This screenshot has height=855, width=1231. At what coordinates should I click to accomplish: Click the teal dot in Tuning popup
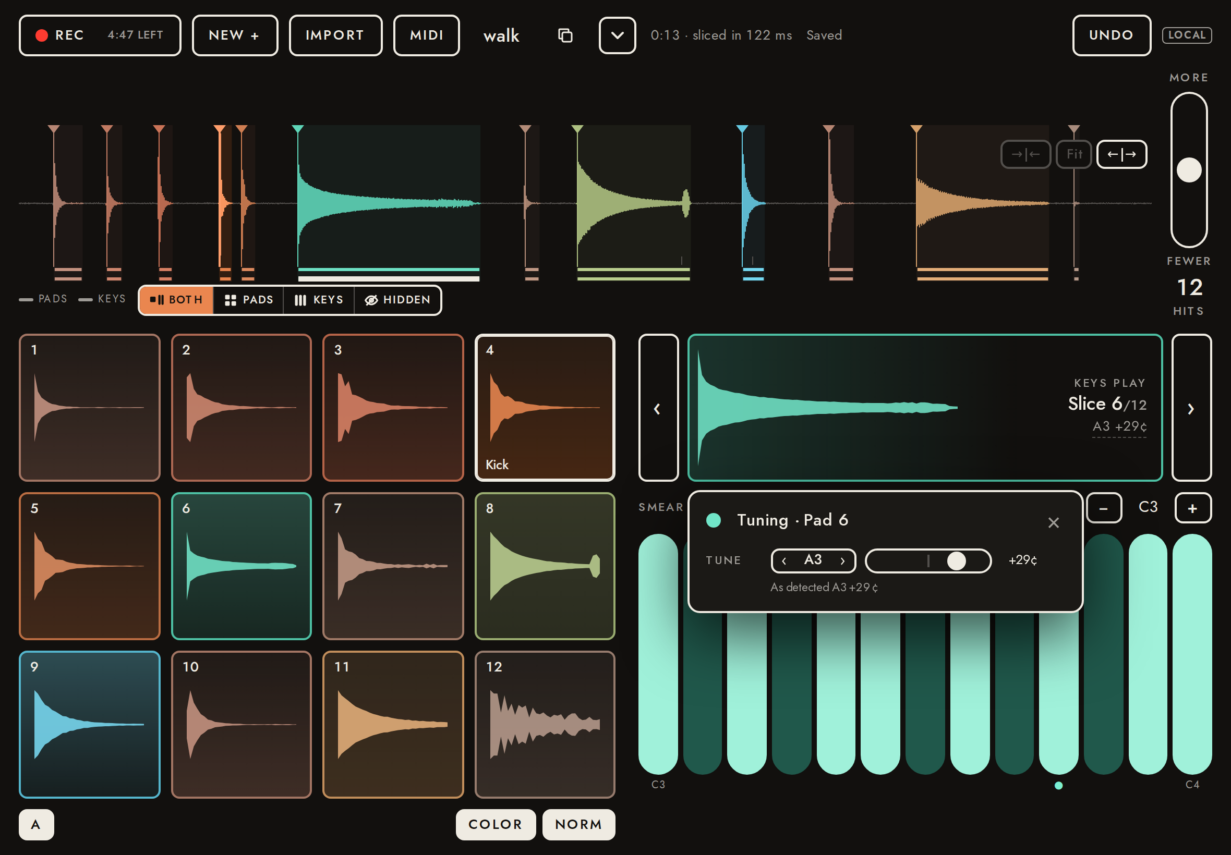714,520
